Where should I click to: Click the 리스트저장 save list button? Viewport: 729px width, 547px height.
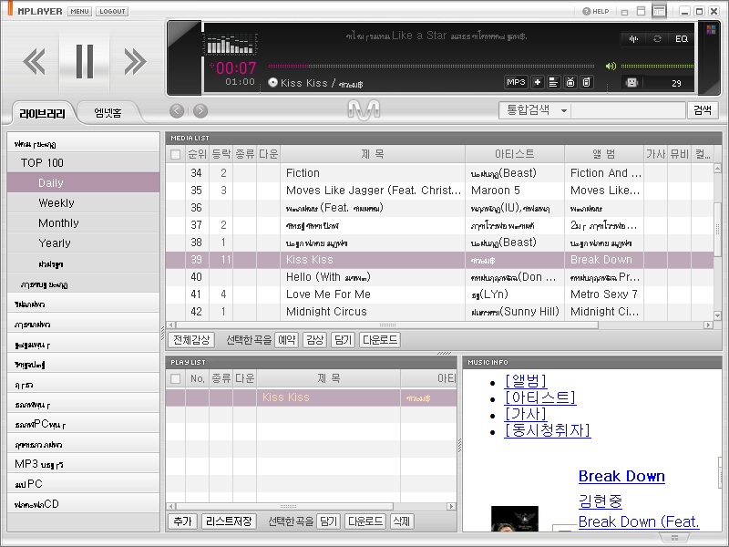pyautogui.click(x=229, y=521)
